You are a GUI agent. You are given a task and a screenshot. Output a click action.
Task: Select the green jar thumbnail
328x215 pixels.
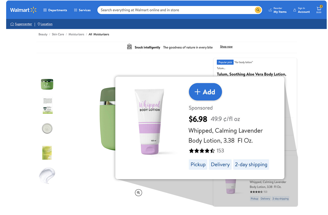pyautogui.click(x=47, y=84)
